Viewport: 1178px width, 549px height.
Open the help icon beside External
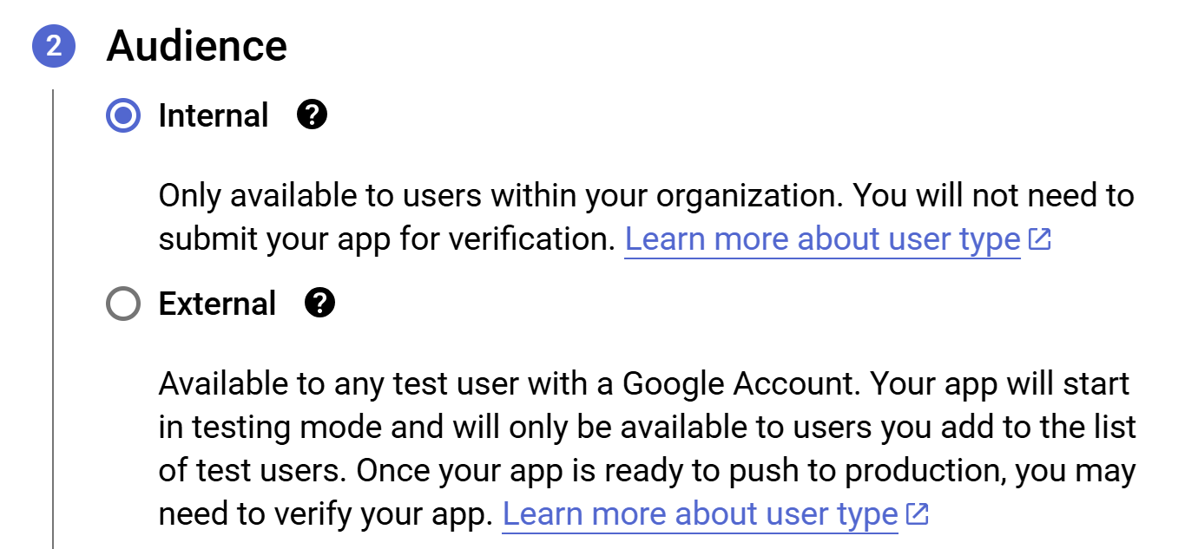point(320,303)
